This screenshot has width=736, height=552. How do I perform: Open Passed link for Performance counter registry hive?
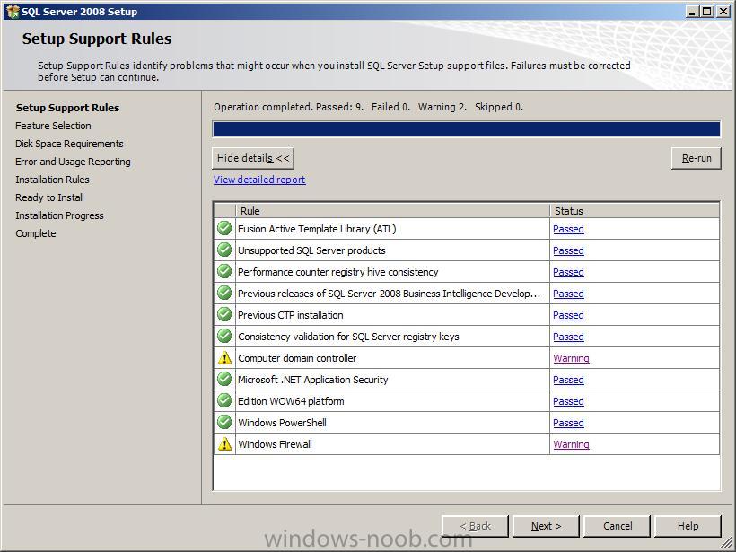coord(568,272)
